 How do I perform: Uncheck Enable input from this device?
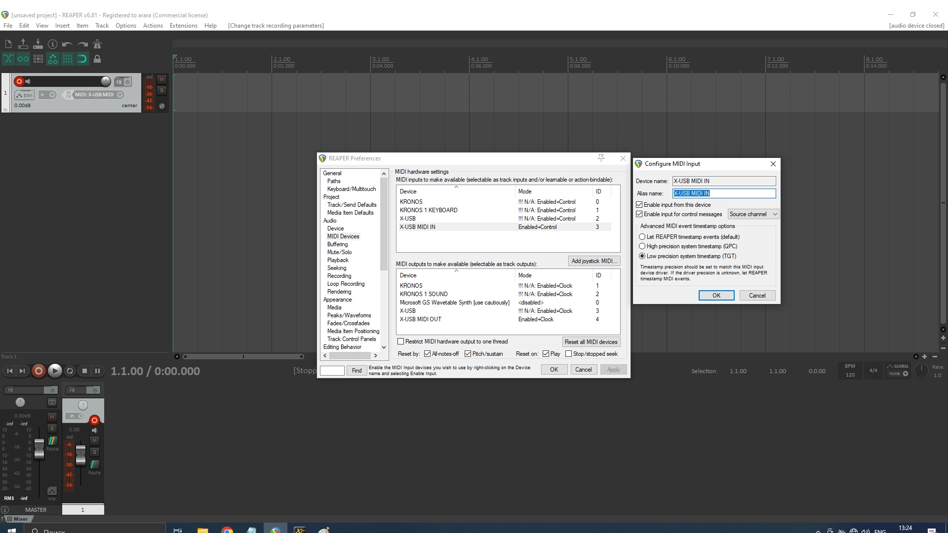point(639,205)
